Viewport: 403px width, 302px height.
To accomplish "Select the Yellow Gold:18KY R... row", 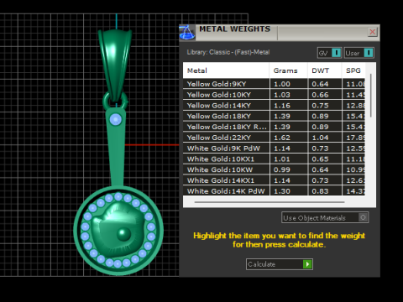I will (x=274, y=127).
